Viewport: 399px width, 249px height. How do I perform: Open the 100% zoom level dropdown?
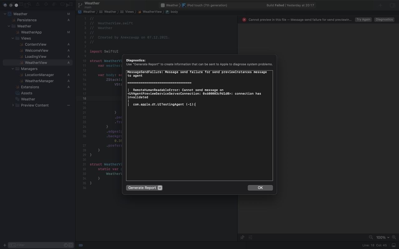pyautogui.click(x=382, y=237)
